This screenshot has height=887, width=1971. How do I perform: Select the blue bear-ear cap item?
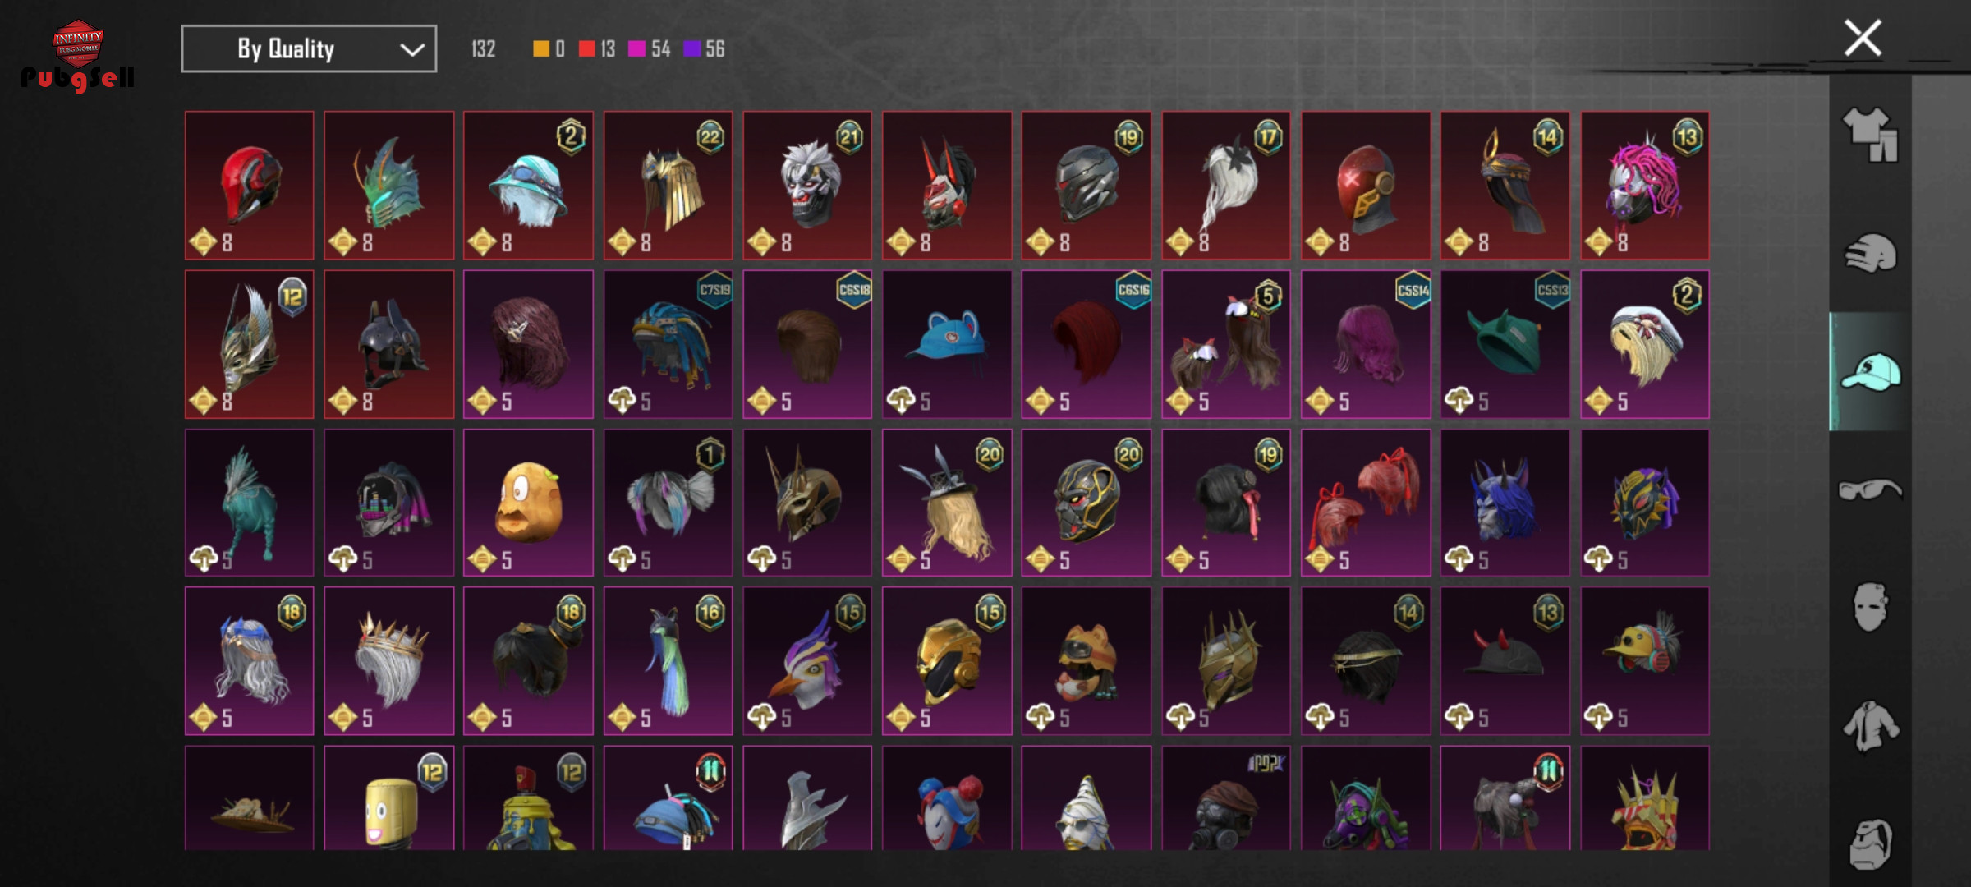point(947,344)
